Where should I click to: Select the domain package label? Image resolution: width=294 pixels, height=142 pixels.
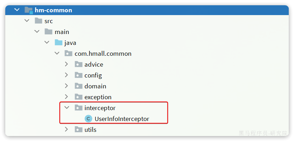(95, 86)
